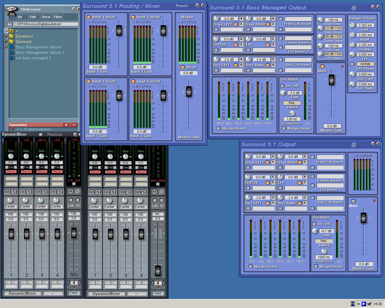The image size is (385, 308).
Task: Click DynamicMixer name button at left mixer bottom
Action: 22,293
